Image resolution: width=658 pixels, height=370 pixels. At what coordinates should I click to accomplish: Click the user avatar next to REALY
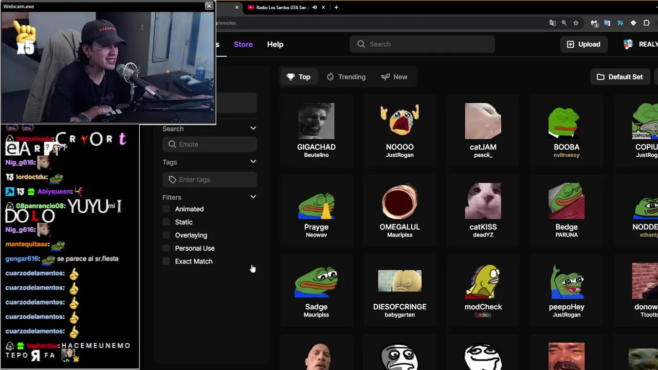pyautogui.click(x=628, y=44)
